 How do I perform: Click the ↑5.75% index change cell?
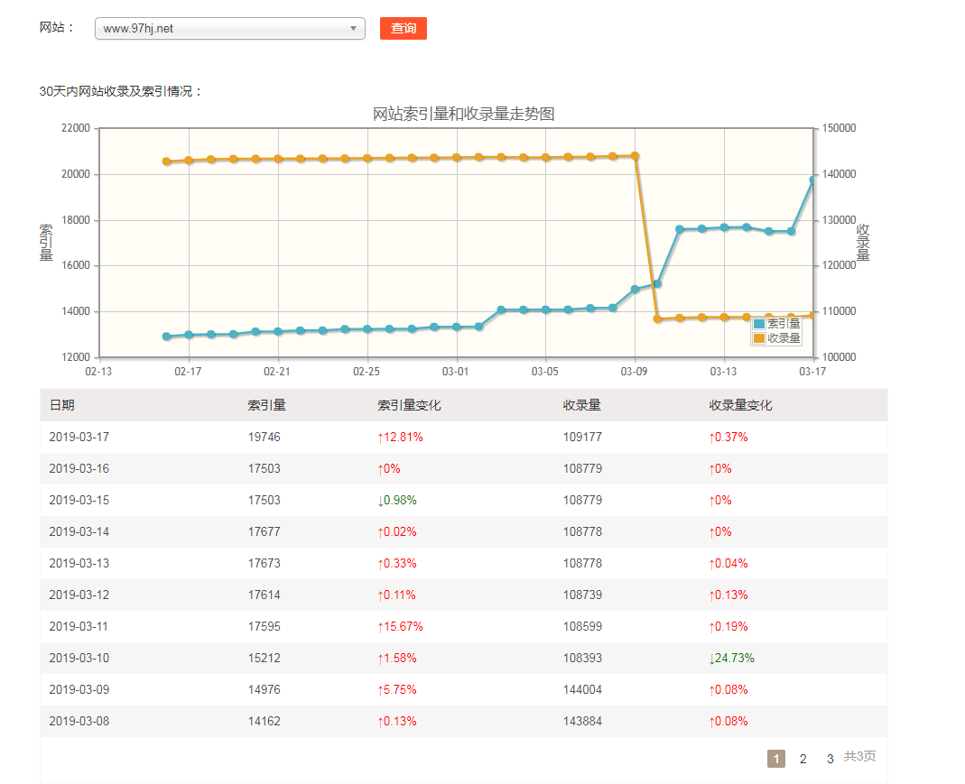click(397, 689)
